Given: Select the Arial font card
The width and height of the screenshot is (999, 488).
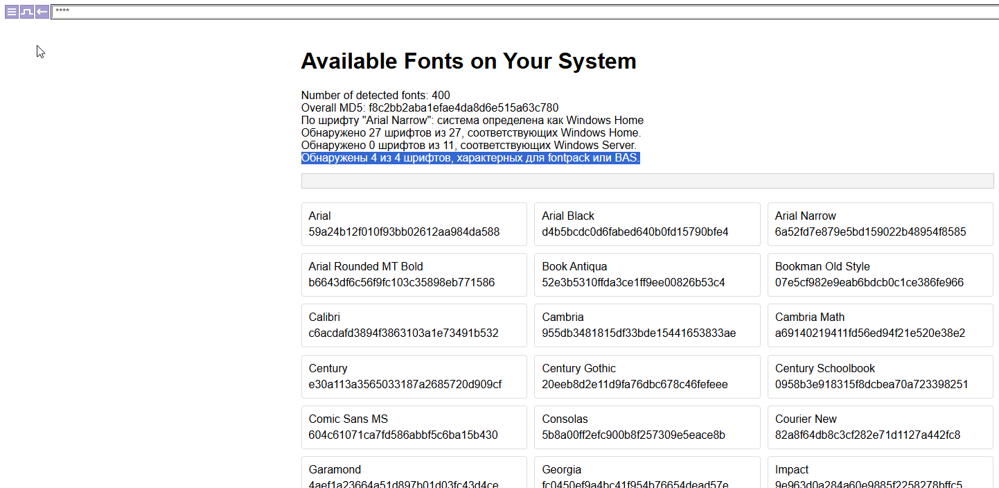Looking at the screenshot, I should click(x=414, y=224).
